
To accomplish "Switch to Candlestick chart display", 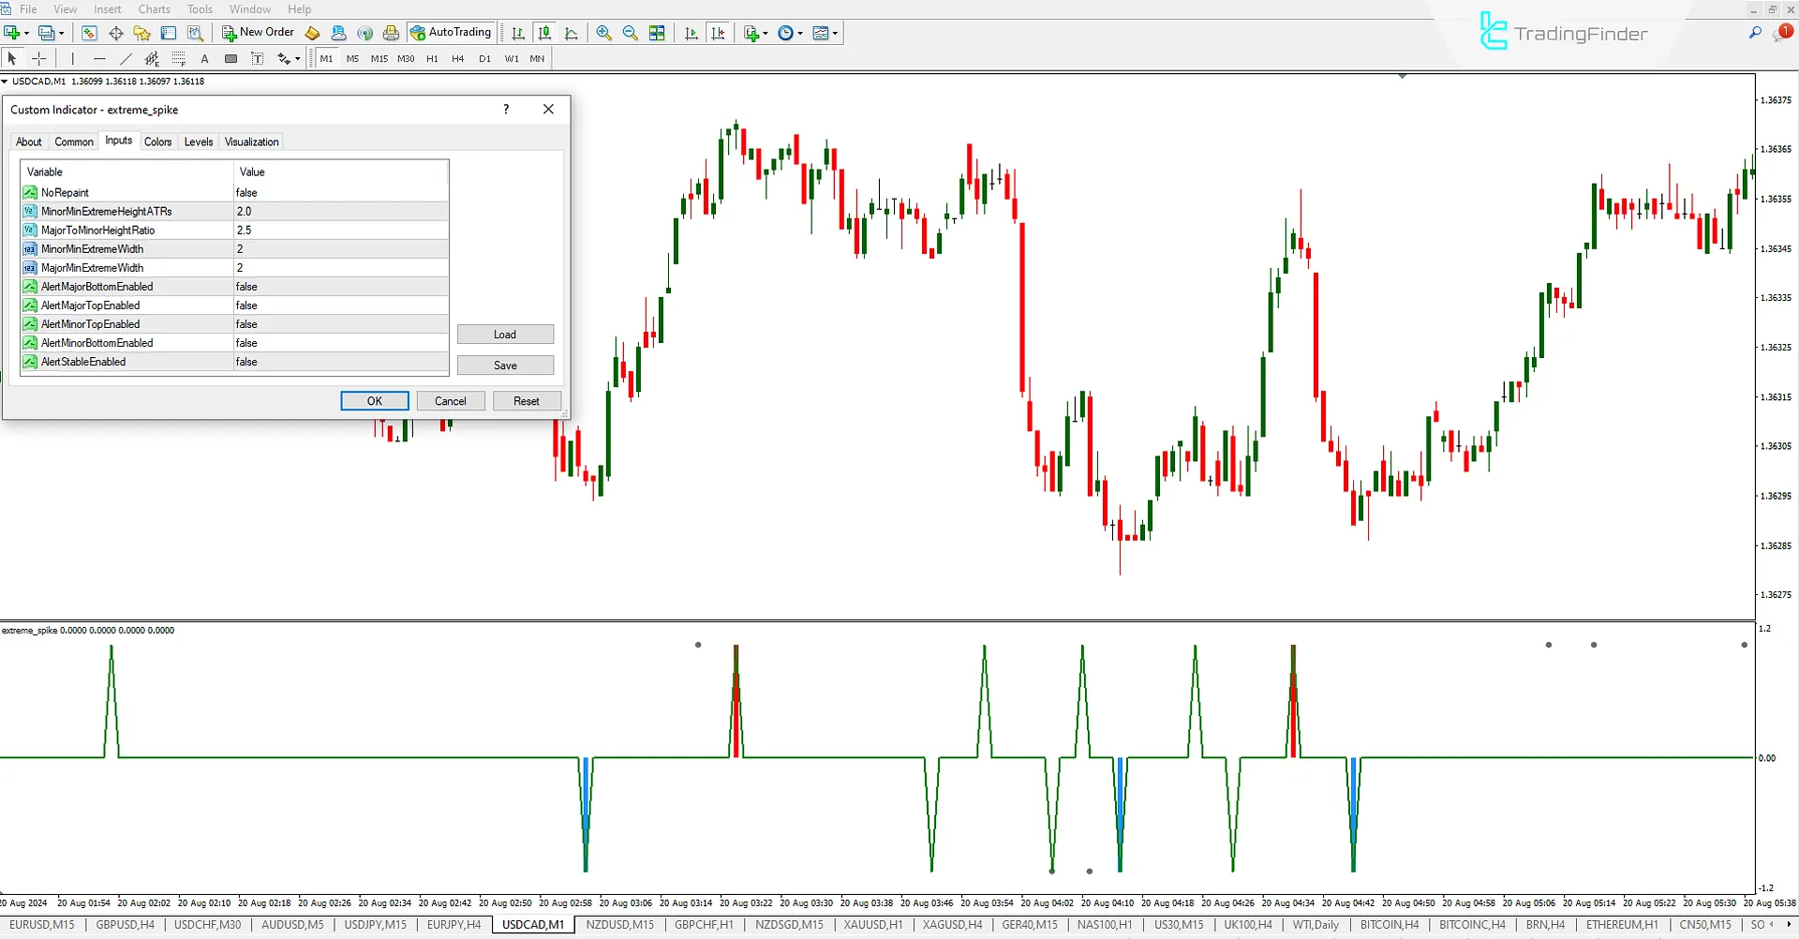I will (544, 32).
